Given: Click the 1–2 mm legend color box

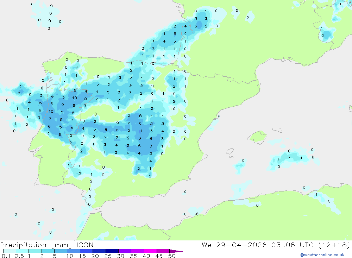Looking at the screenshot, I should (x=35, y=251).
